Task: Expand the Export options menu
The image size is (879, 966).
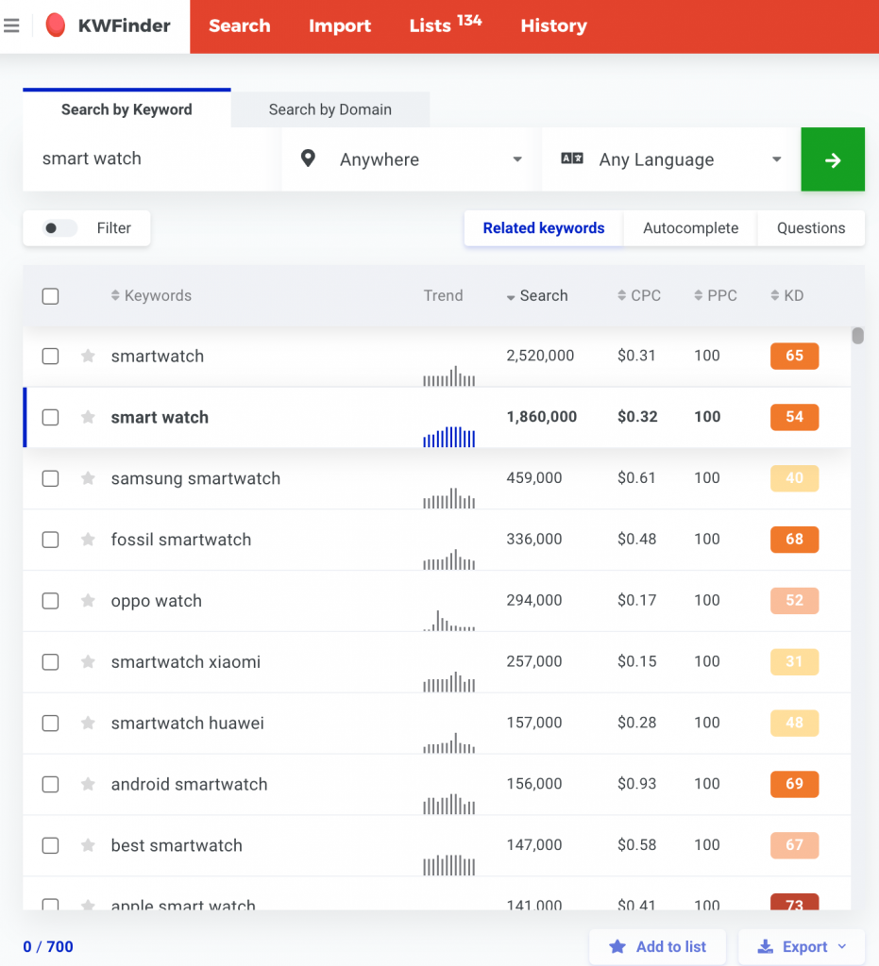Action: pos(802,947)
